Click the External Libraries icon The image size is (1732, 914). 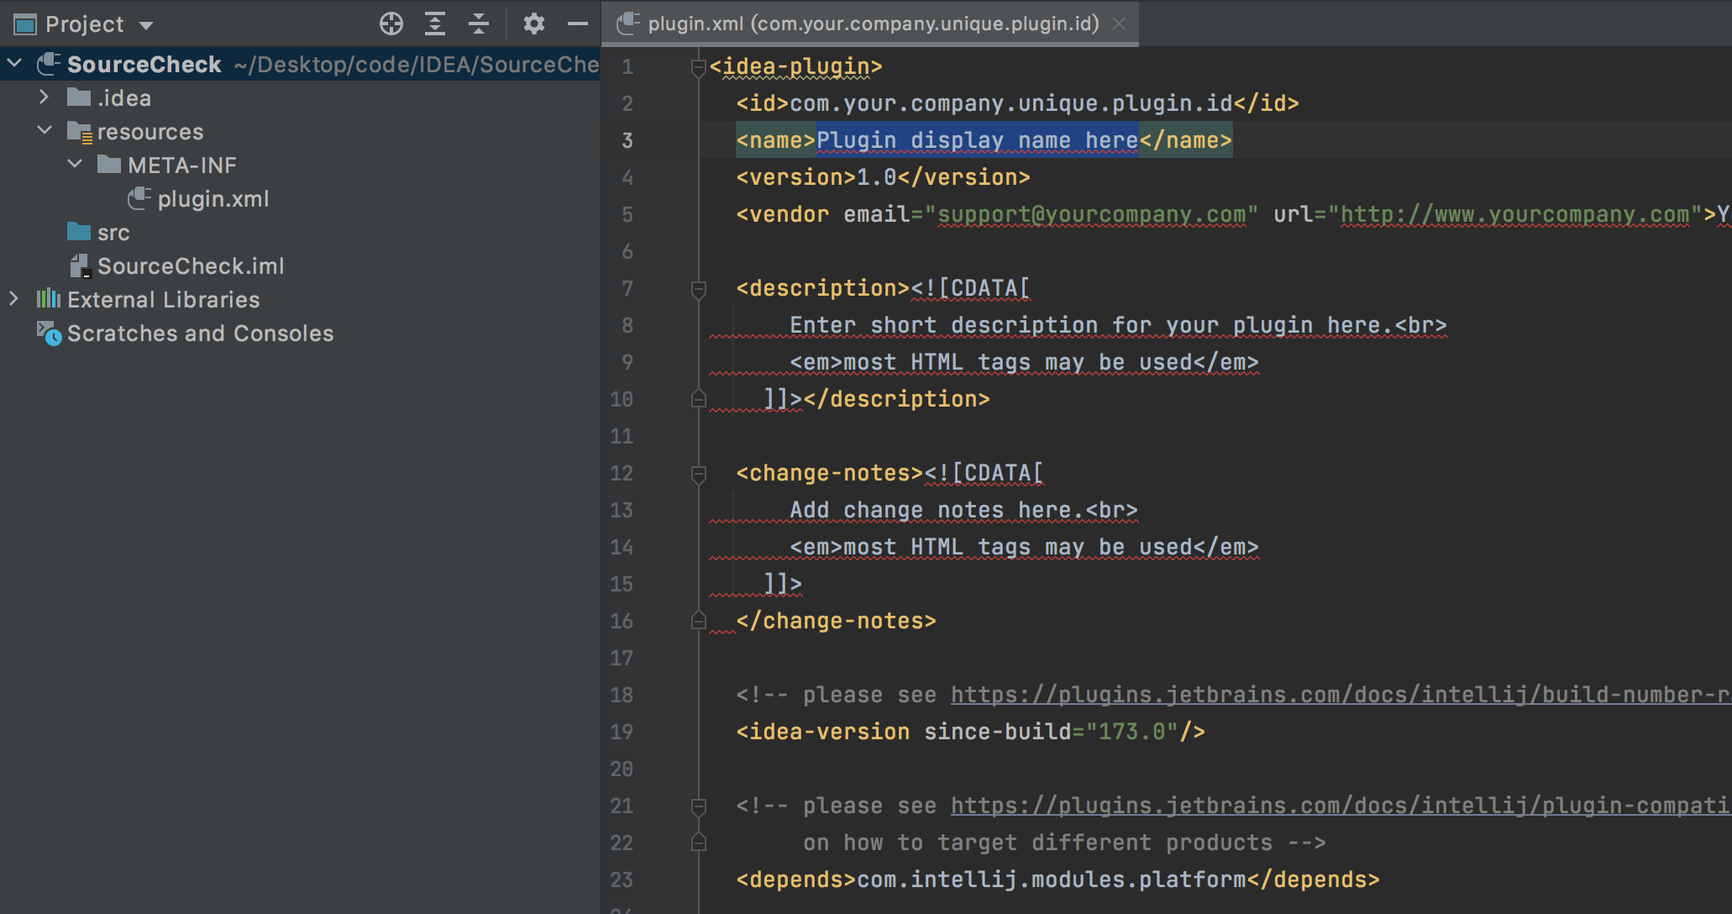pyautogui.click(x=49, y=299)
